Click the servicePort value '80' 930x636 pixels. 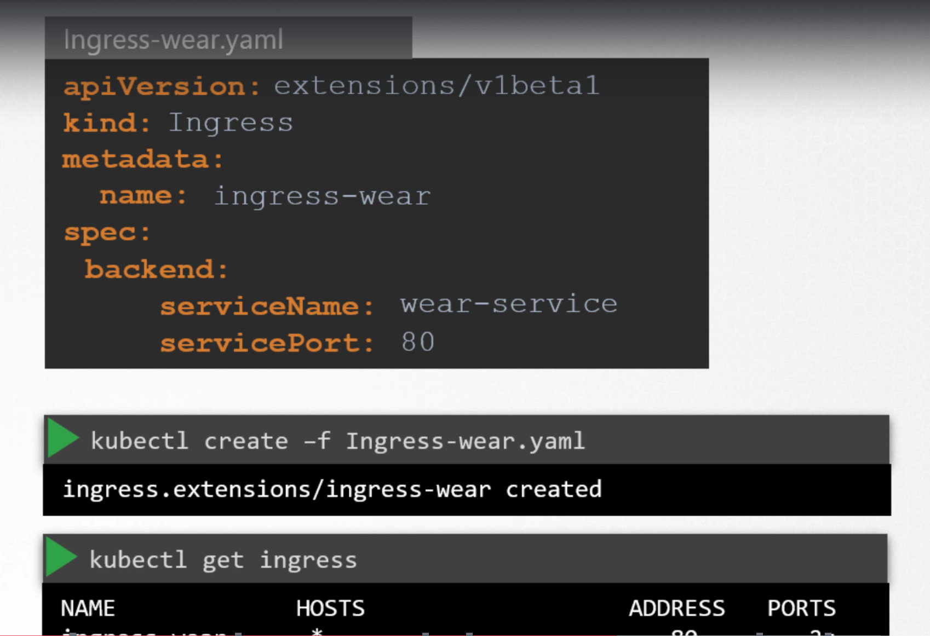pos(418,342)
